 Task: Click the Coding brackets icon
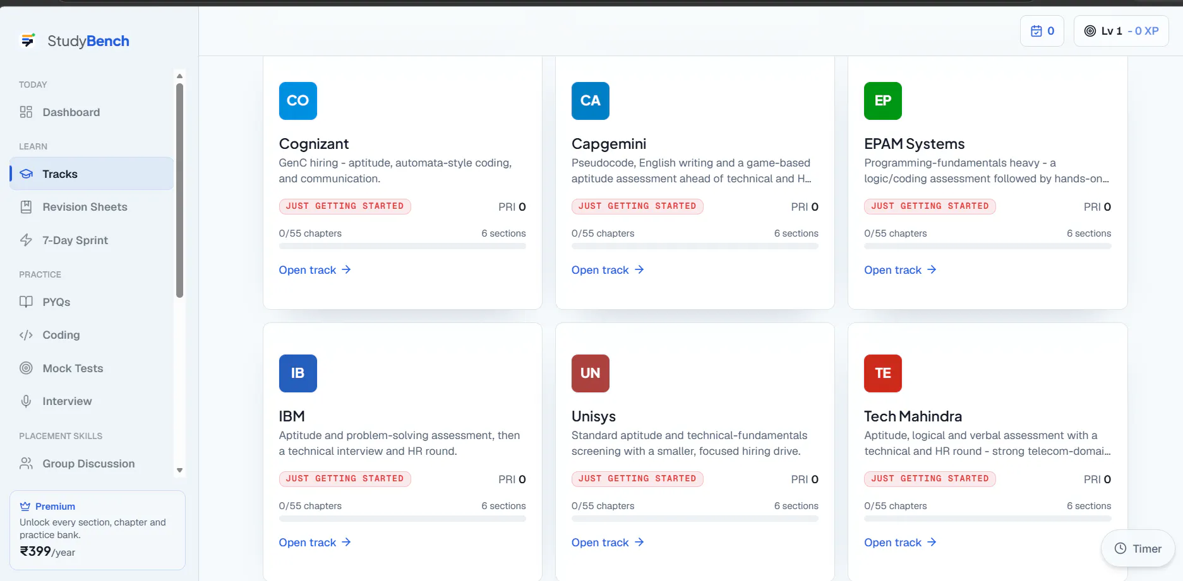(x=26, y=335)
